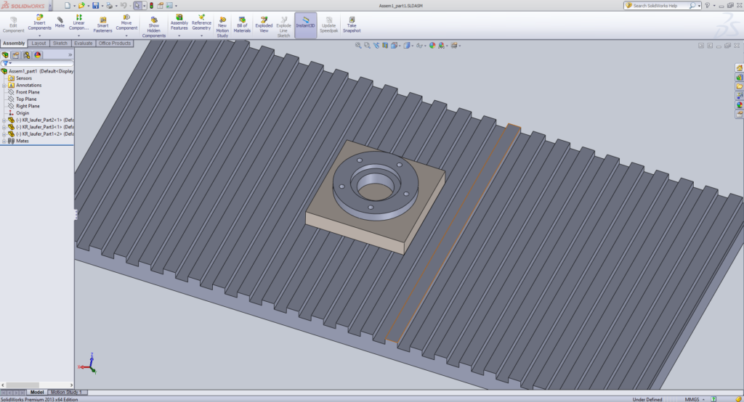Toggle Instant3D mode

click(306, 25)
